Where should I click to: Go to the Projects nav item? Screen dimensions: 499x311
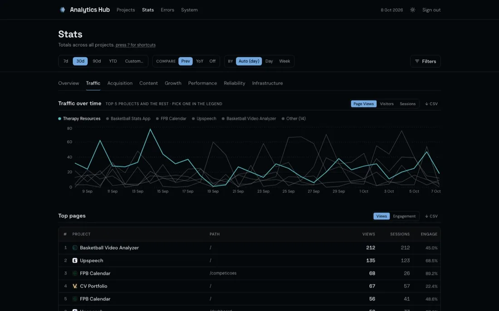click(126, 10)
